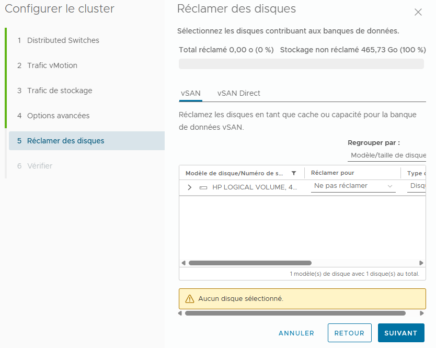This screenshot has width=436, height=348.
Task: Open the Ne pas réclamer dropdown
Action: [x=353, y=186]
